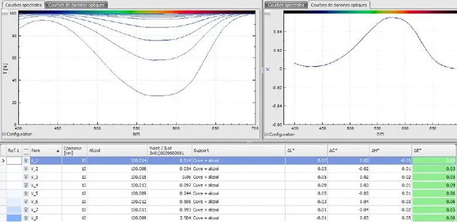457x222 pixels.
Task: Select the 0.244 Violet 2 cell in row V_5
Action: point(170,193)
